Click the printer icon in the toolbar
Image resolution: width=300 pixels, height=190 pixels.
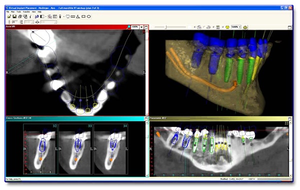(x=20, y=17)
